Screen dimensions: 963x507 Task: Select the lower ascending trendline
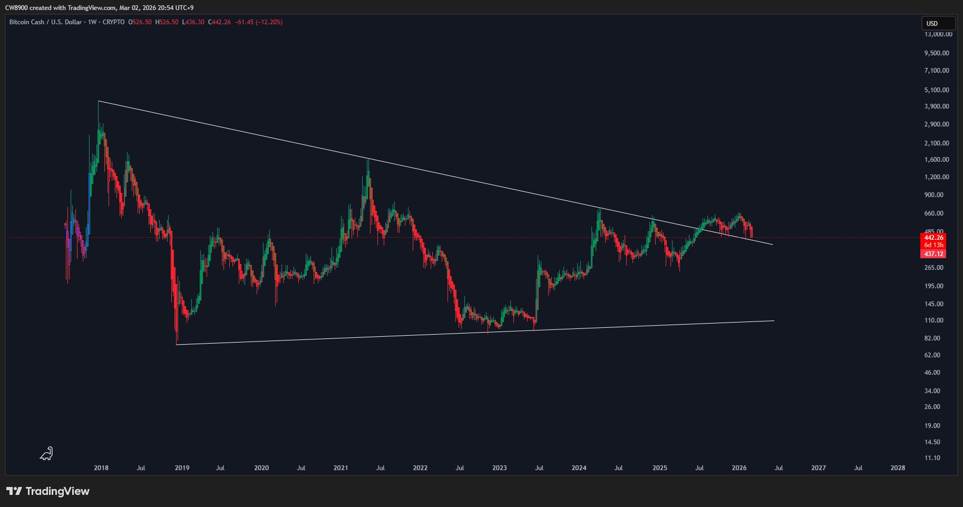[474, 333]
